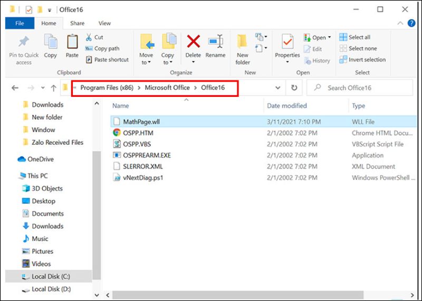Viewport: 422px width, 301px height.
Task: Create a New folder from the ribbon
Action: click(x=243, y=49)
